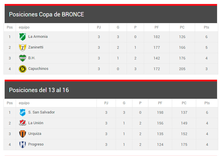
Task: Select the Zaninetti team name
Action: (x=36, y=47)
